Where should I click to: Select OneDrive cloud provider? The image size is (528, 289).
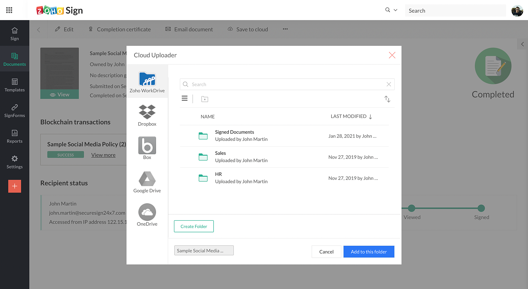(147, 215)
